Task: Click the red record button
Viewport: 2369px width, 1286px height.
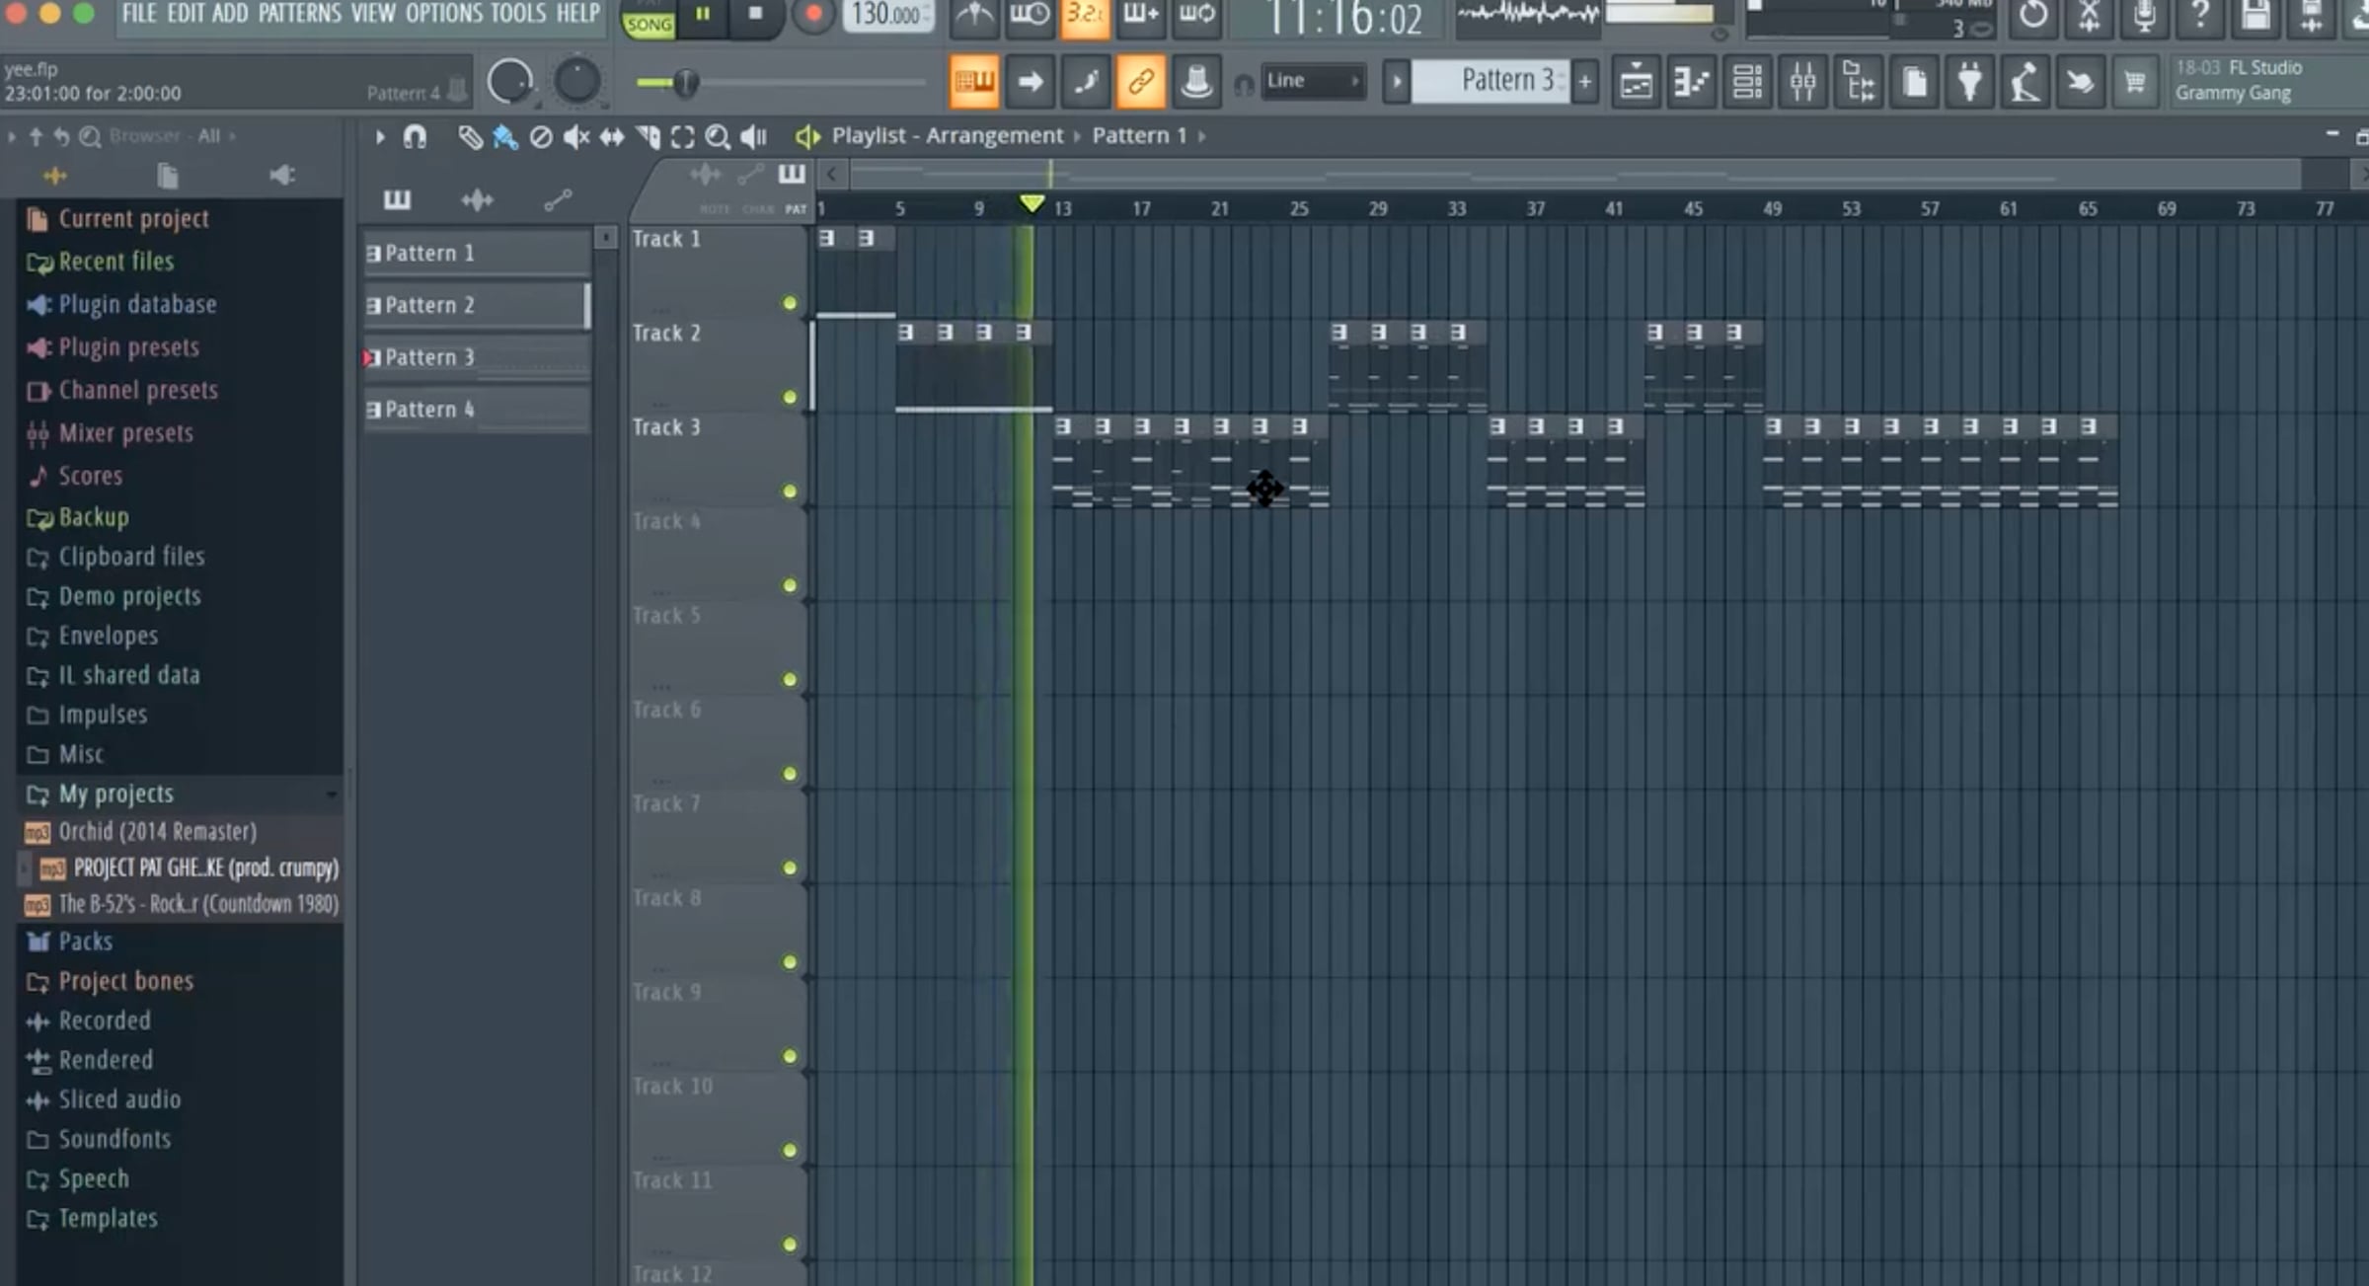Action: (x=812, y=16)
